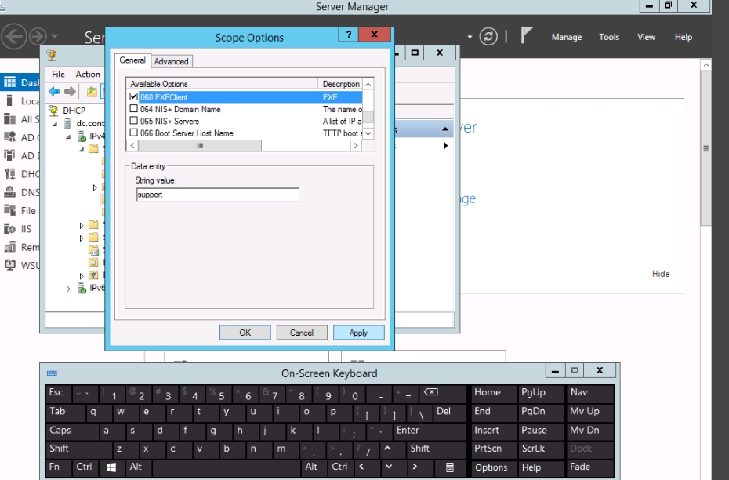Open the View menu in Server Manager
729x480 pixels.
click(x=646, y=37)
